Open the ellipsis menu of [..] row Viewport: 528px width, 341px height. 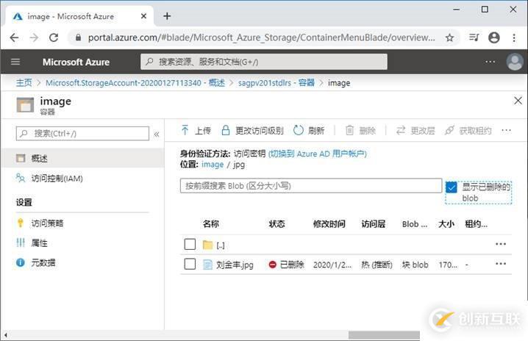501,244
